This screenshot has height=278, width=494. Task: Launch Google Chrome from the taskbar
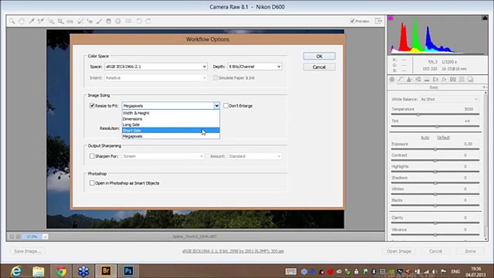click(61, 271)
